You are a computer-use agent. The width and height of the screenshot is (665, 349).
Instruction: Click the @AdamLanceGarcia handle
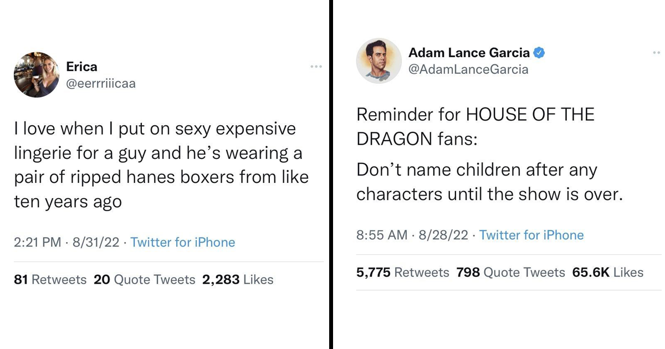coord(468,69)
